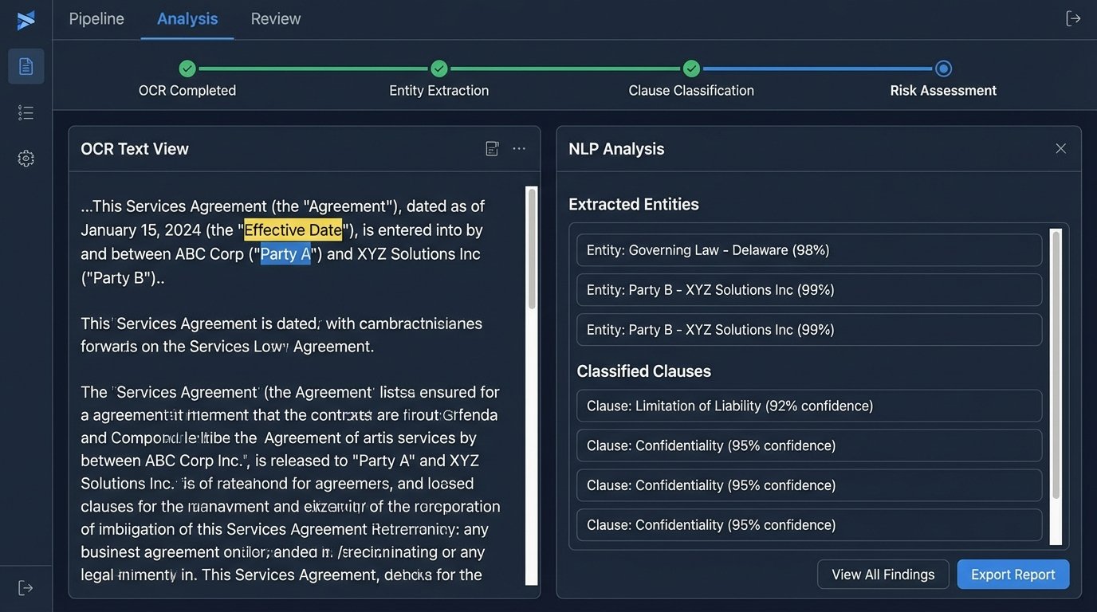Click the Entity Extraction completed checkmark
This screenshot has width=1097, height=612.
click(x=438, y=69)
